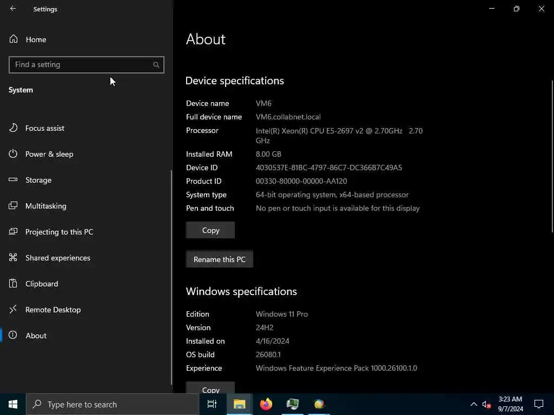Image resolution: width=554 pixels, height=415 pixels.
Task: Click the Installed on date 4/16/2024
Action: point(273,342)
